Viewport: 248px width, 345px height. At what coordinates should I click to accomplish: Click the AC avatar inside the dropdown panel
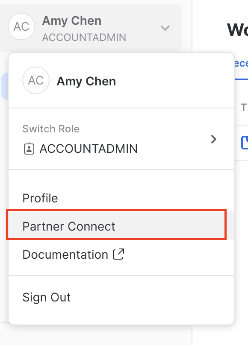[36, 81]
